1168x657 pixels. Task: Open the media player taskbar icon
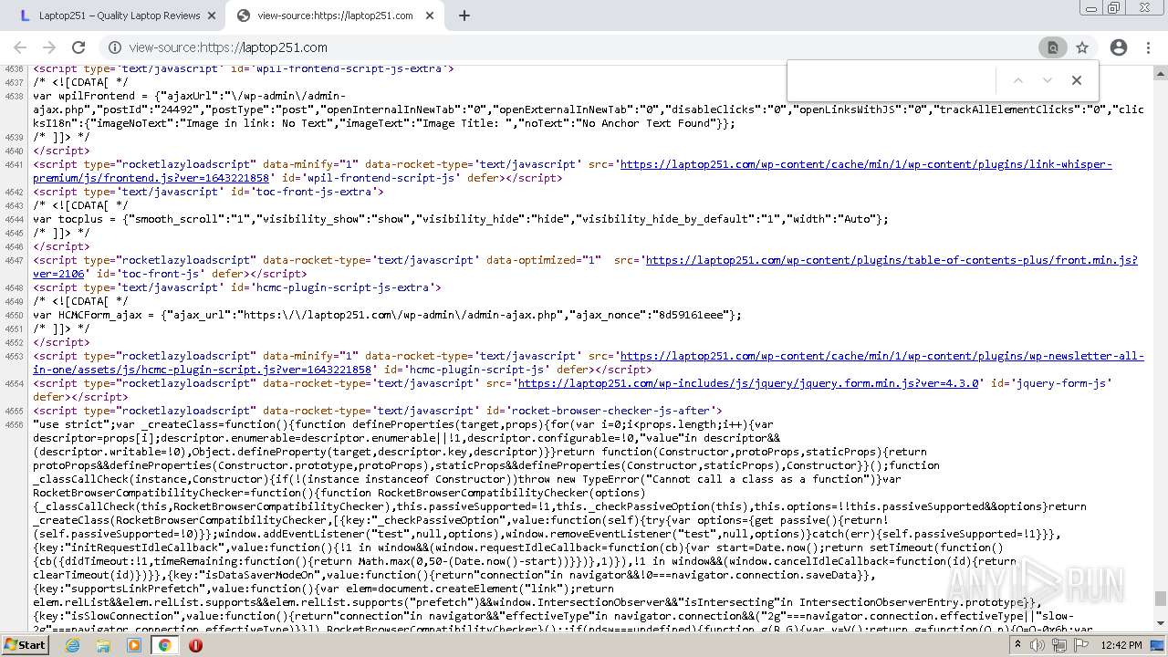coord(134,645)
